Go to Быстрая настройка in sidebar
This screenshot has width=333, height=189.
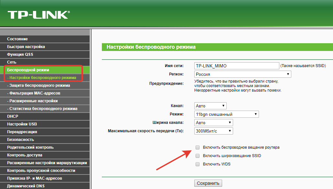pyautogui.click(x=26, y=47)
